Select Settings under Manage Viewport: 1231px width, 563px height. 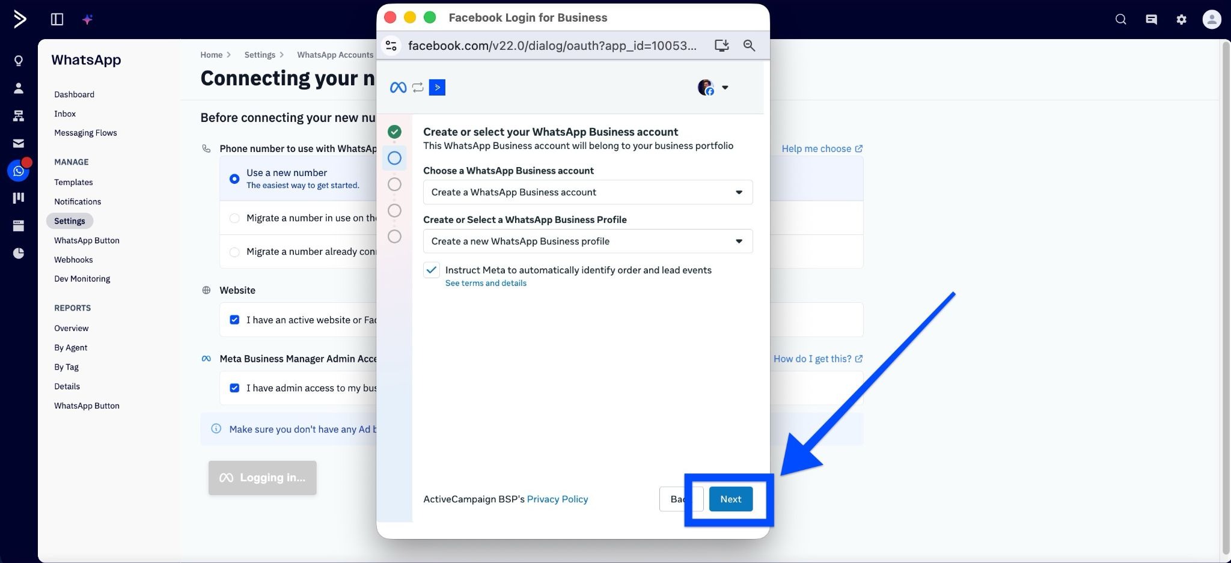click(70, 221)
